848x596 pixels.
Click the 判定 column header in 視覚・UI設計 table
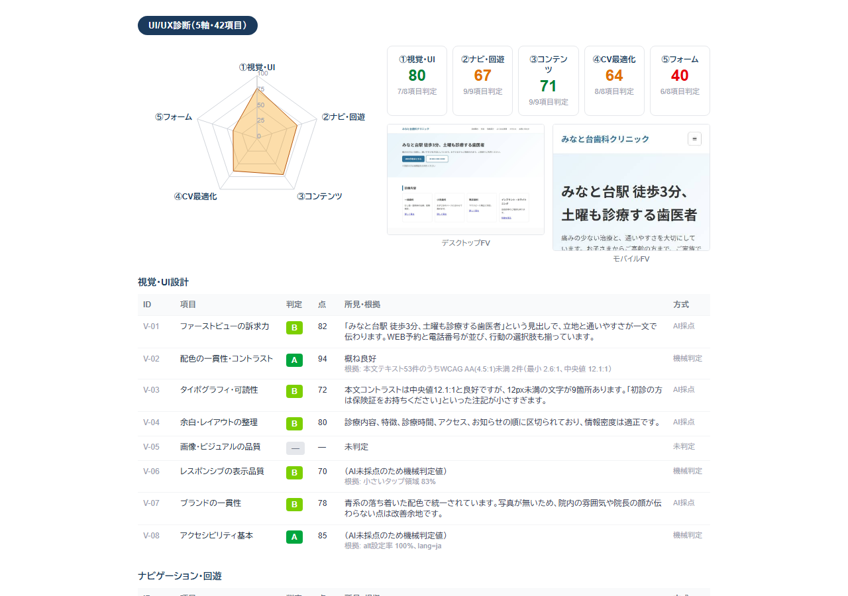pos(294,305)
